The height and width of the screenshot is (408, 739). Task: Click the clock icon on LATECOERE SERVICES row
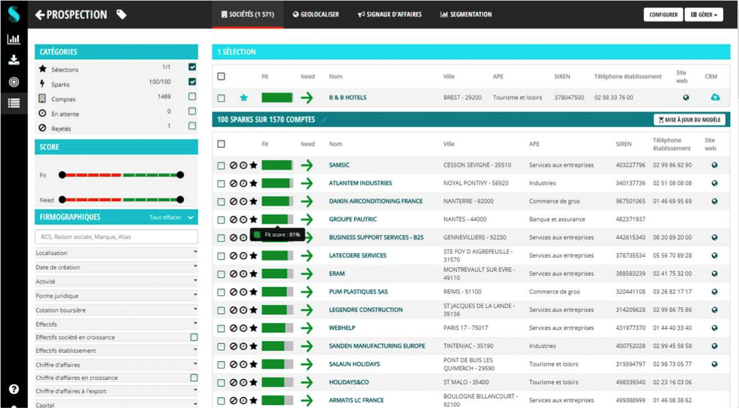pyautogui.click(x=243, y=256)
